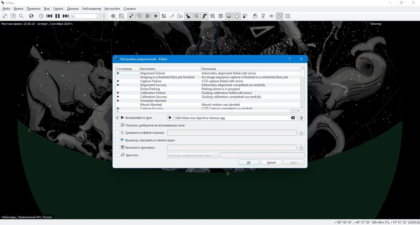This screenshot has width=420, height=225.
Task: Toggle deep-sky objects display
Action: pos(139,16)
